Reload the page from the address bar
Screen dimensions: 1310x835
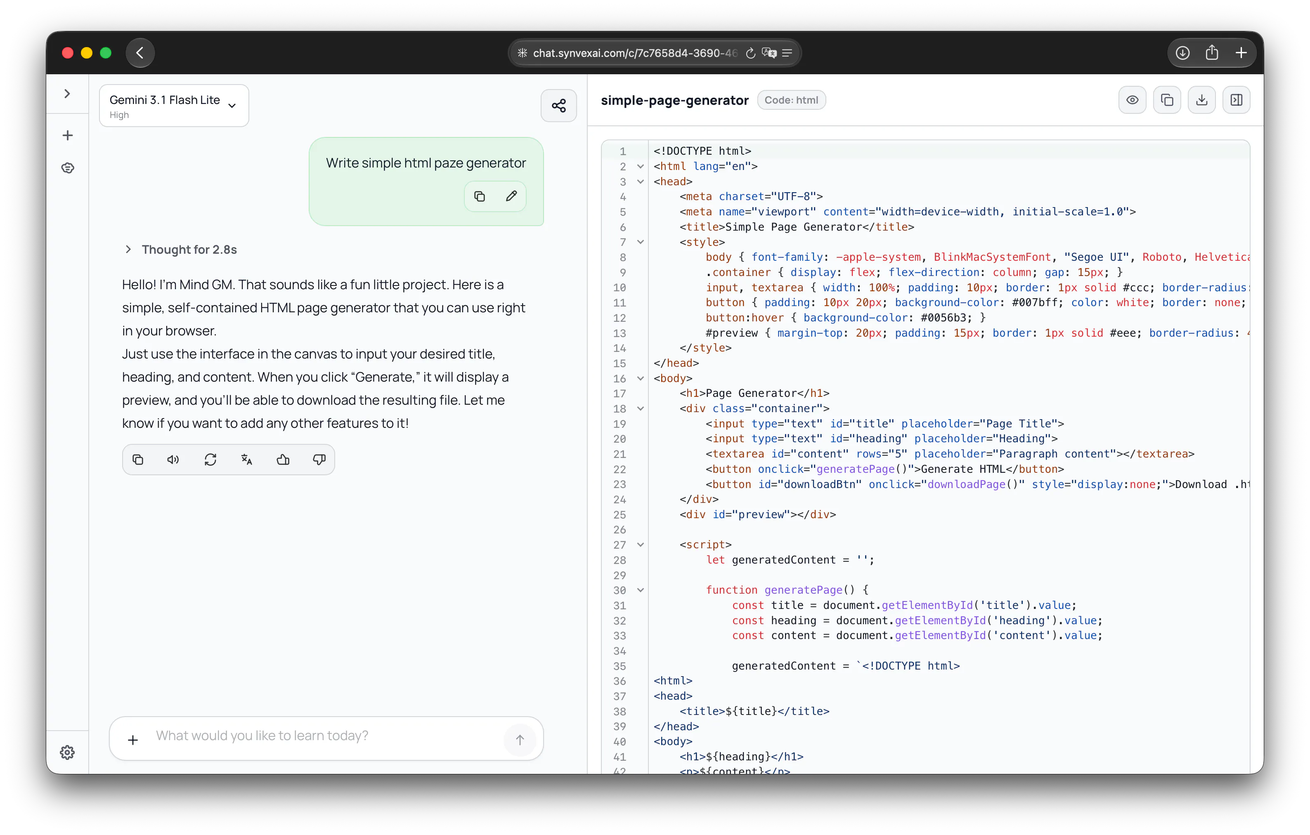pyautogui.click(x=750, y=53)
